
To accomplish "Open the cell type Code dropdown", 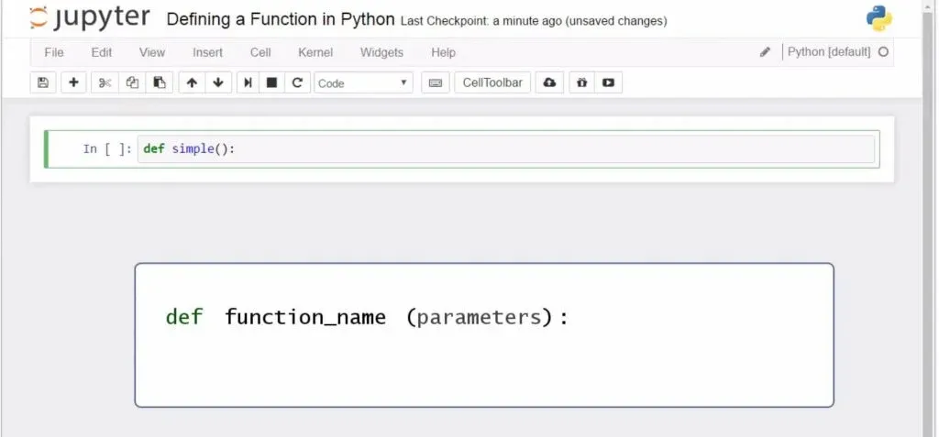I will coord(363,82).
